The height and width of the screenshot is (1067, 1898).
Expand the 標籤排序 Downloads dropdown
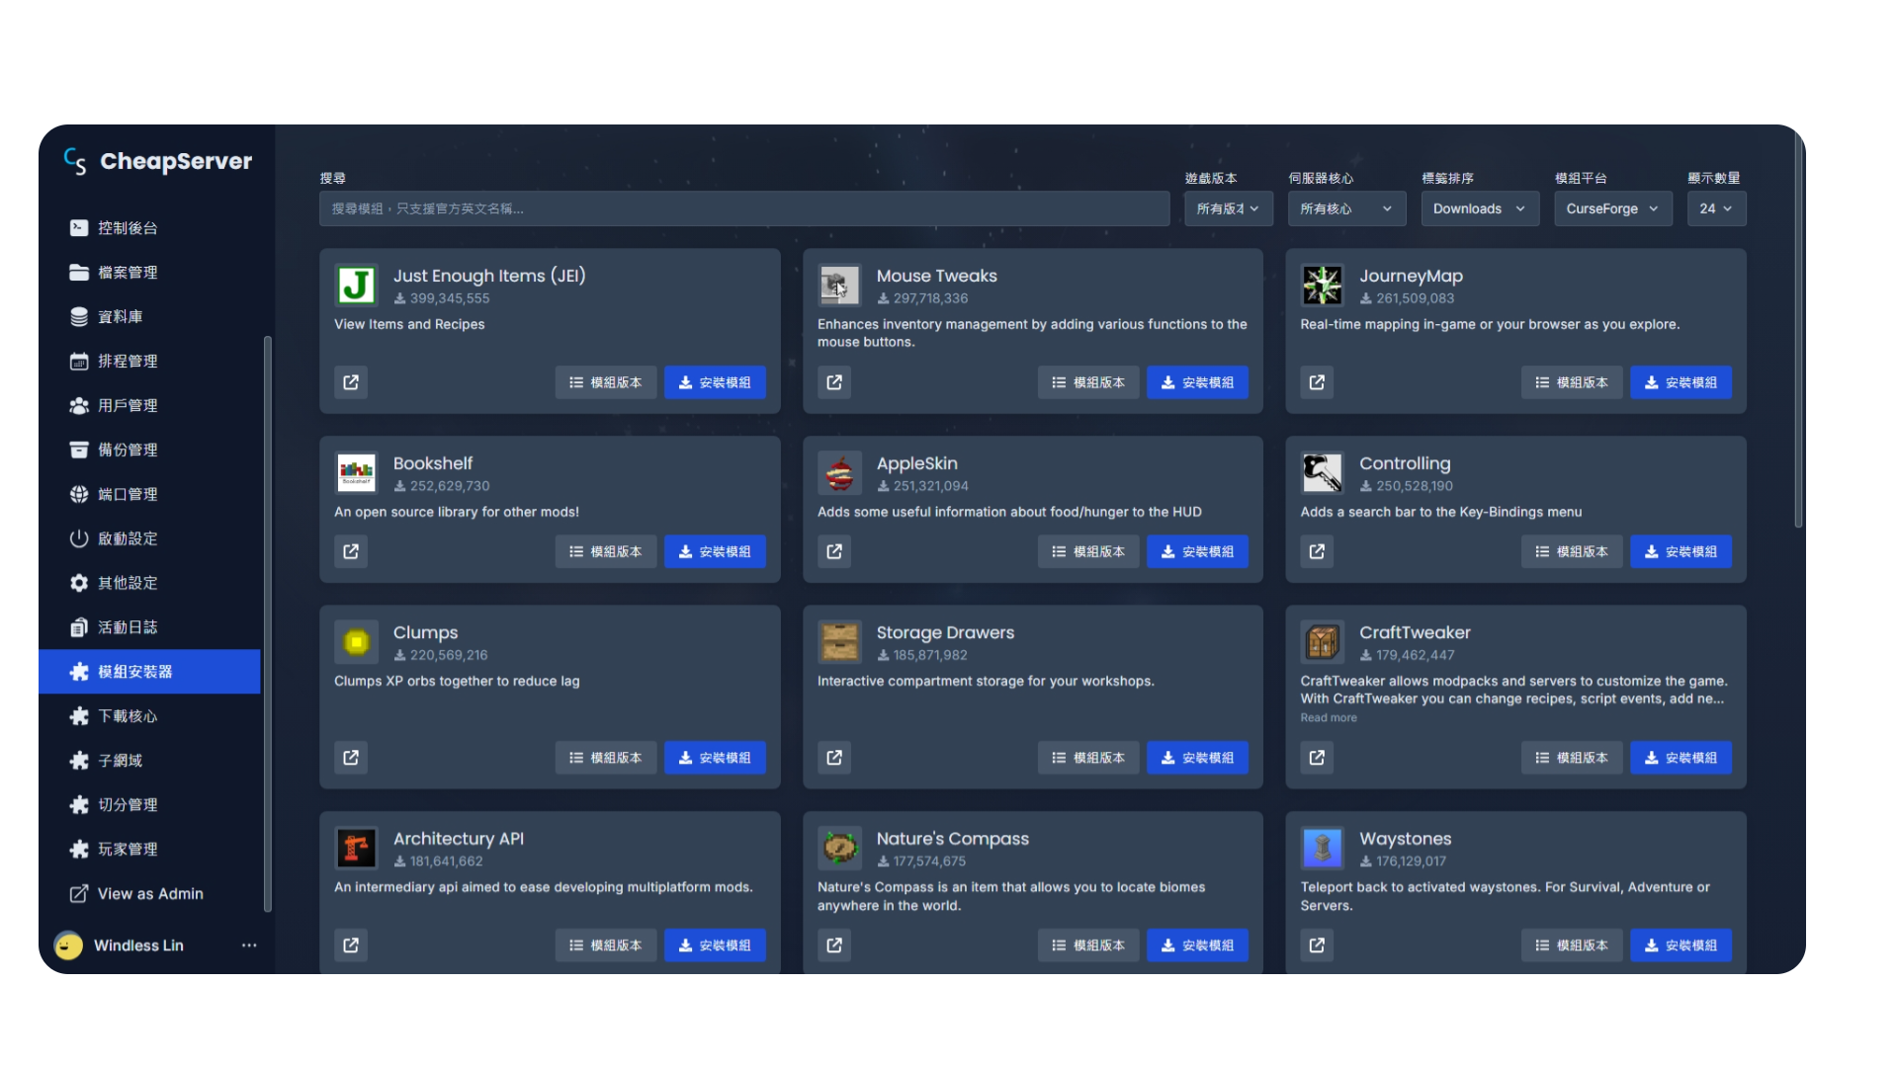click(x=1479, y=208)
